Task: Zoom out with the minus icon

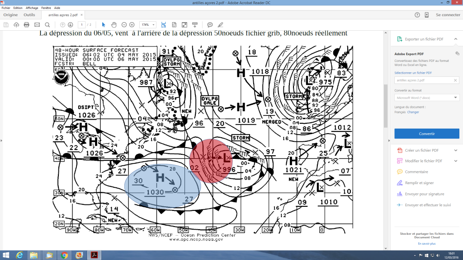Action: pos(124,25)
